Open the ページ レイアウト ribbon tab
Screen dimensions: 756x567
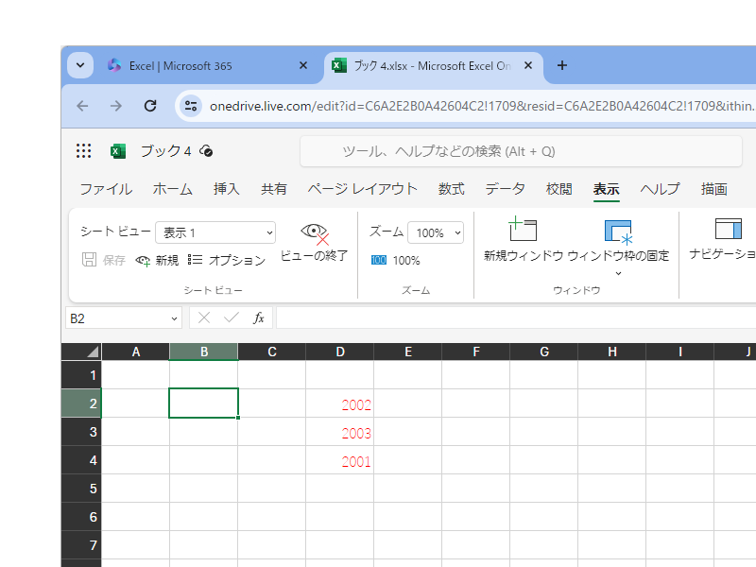[360, 188]
